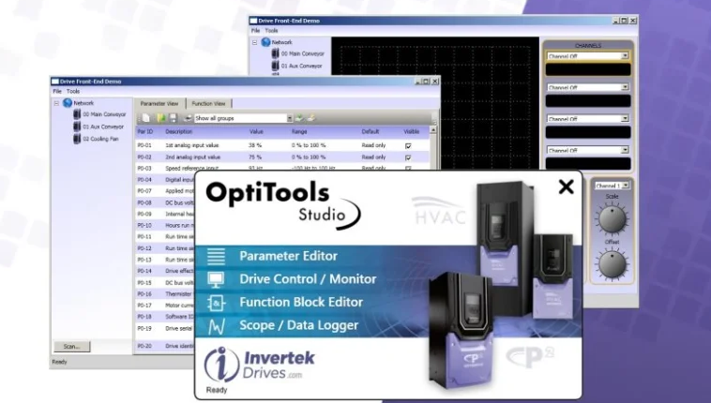Screen dimensions: 711x403
Task: Click the black readout under first channel dropdown
Action: pos(588,69)
